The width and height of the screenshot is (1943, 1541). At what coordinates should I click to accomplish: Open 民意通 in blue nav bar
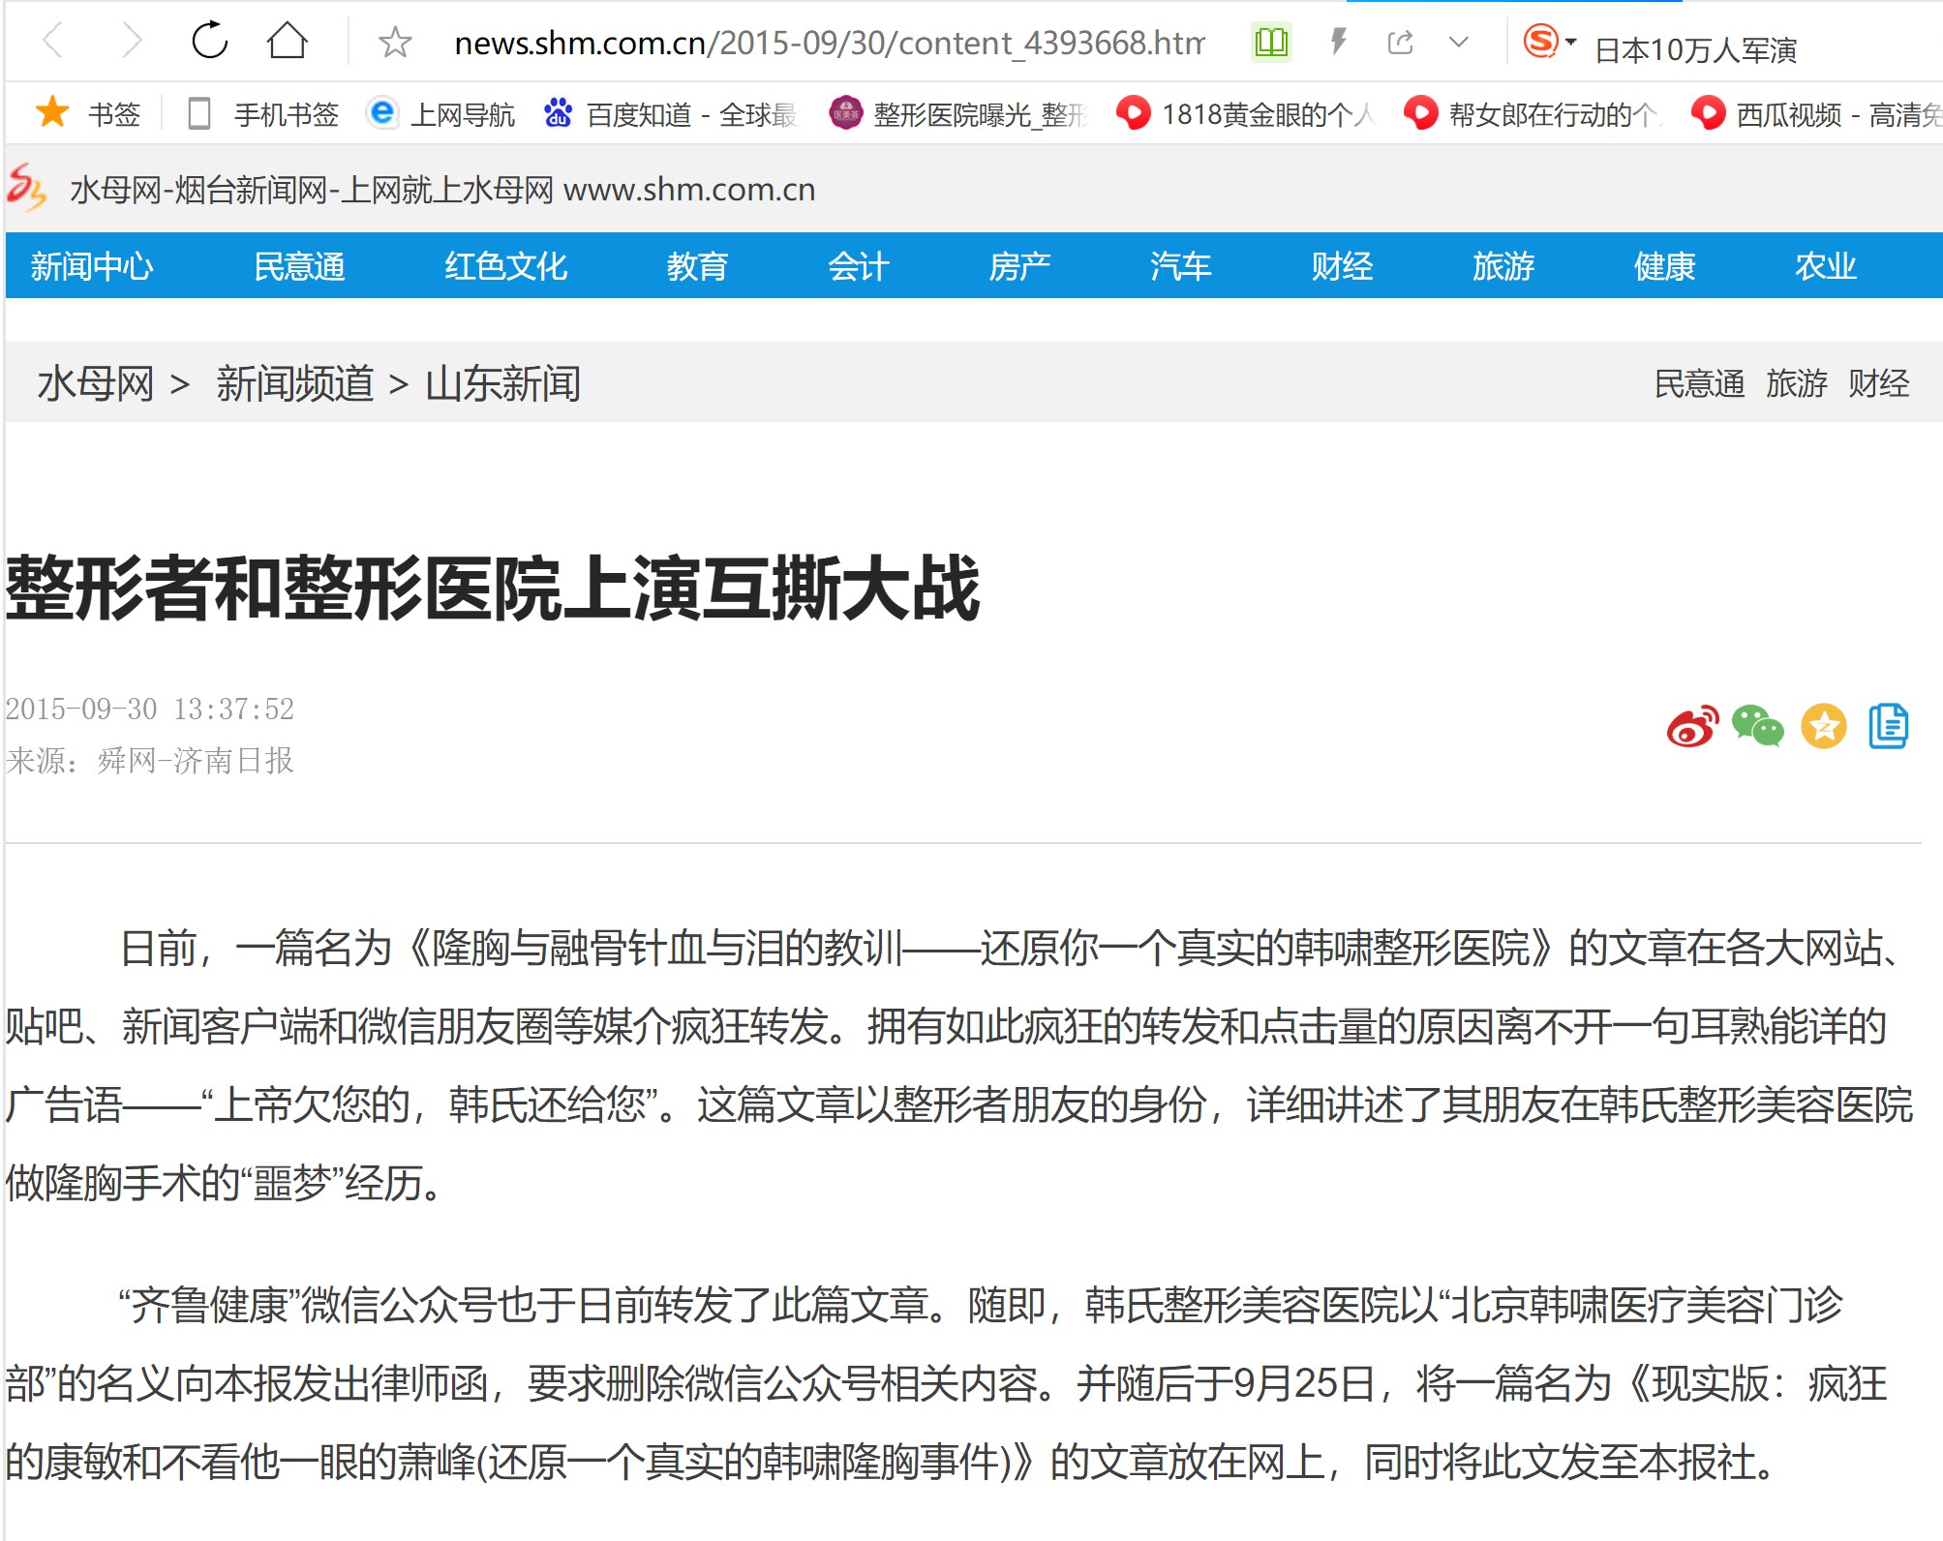[x=299, y=266]
